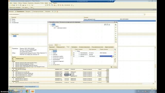
Task: Switch to the Условное оформление tab
Action: pos(84,47)
